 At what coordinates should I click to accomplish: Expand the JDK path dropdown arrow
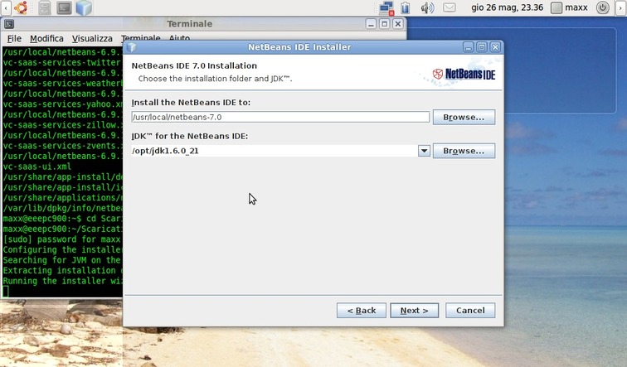tap(424, 151)
